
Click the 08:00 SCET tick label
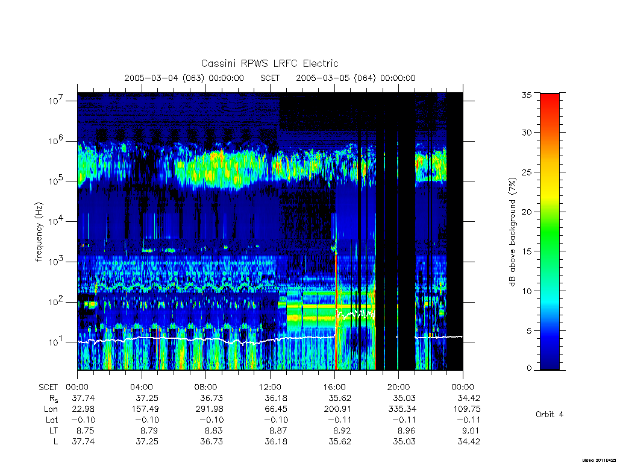coord(205,387)
